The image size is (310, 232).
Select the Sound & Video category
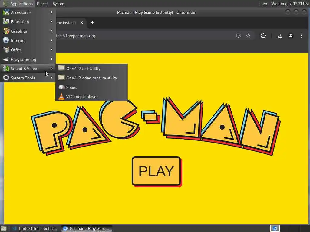[x=28, y=69]
